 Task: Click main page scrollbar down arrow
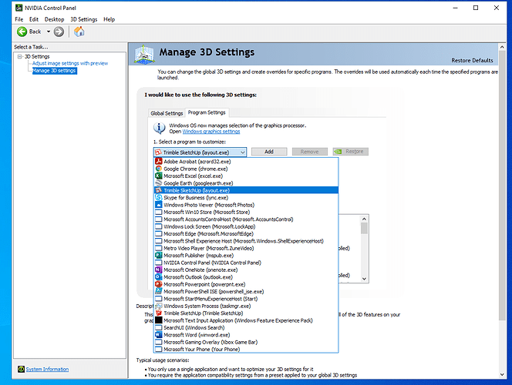(x=502, y=374)
